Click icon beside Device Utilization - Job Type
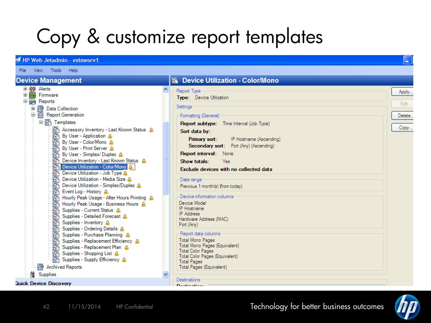 tap(56, 173)
